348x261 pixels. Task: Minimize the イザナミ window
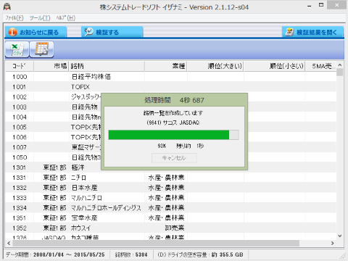[310, 6]
